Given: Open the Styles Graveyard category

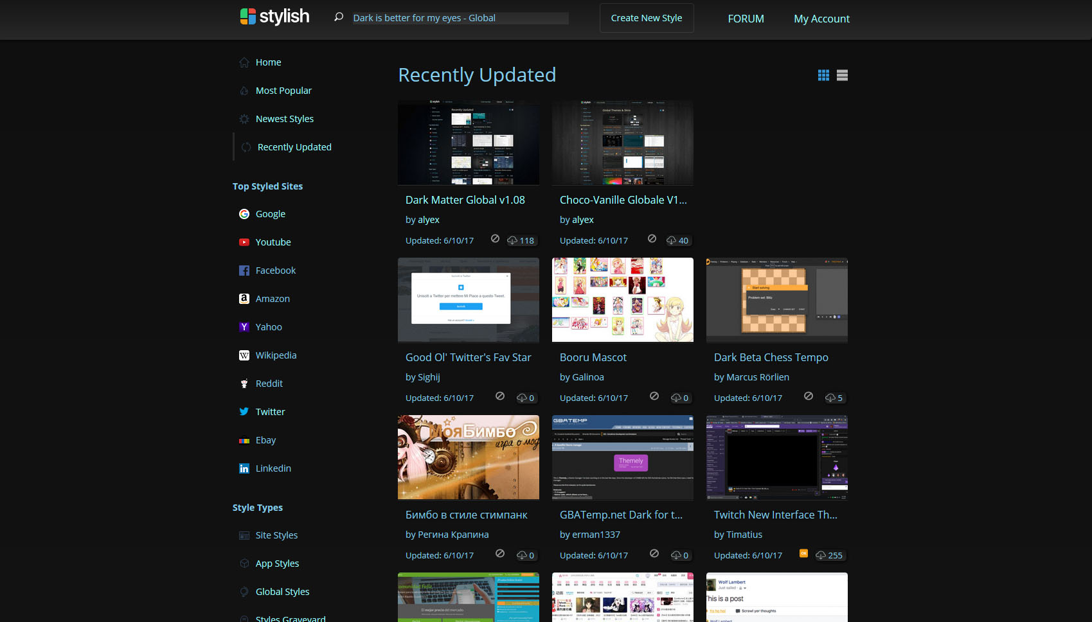Looking at the screenshot, I should point(290,618).
